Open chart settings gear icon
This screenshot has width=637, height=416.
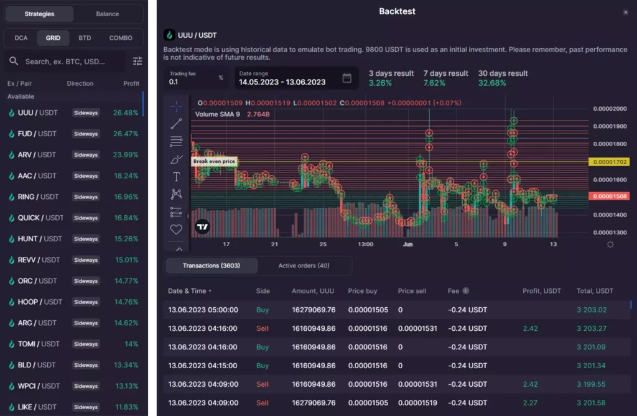coord(610,244)
